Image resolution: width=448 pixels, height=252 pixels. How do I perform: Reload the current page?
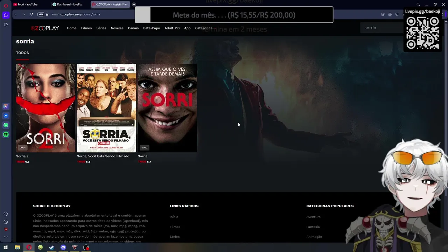tap(31, 14)
